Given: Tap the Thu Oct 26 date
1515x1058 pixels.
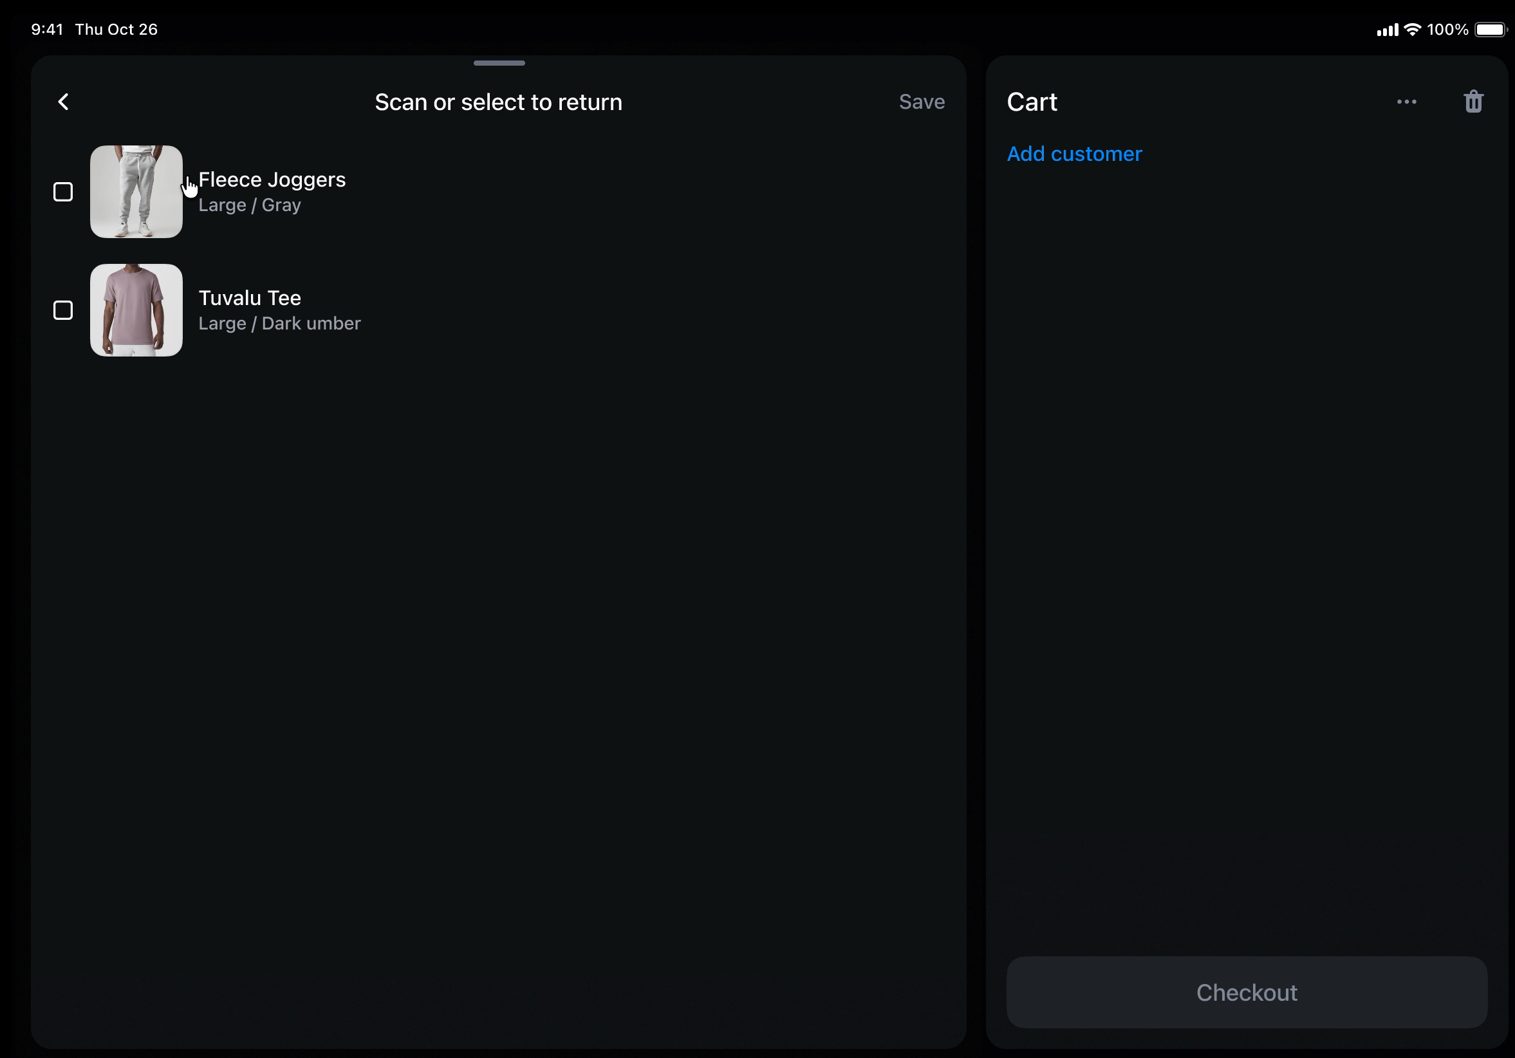Looking at the screenshot, I should 116,29.
